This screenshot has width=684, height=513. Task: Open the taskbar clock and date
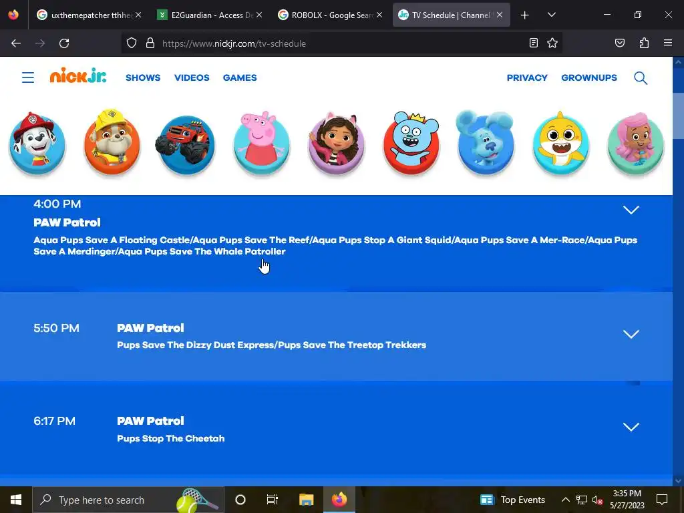pos(627,500)
